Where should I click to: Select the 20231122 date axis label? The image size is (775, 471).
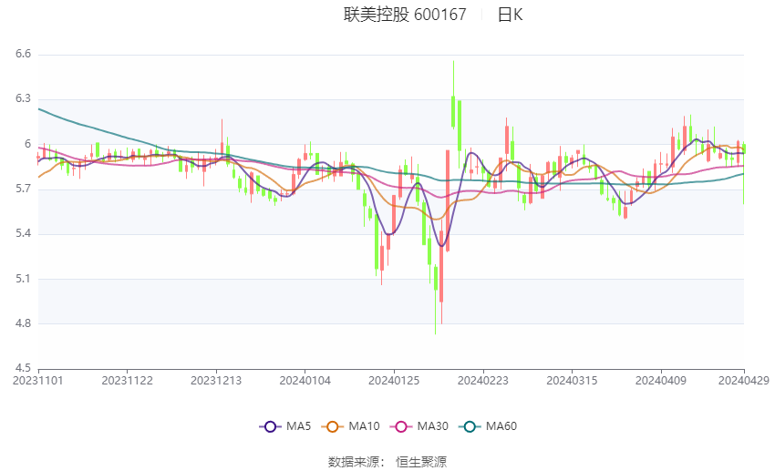(127, 381)
